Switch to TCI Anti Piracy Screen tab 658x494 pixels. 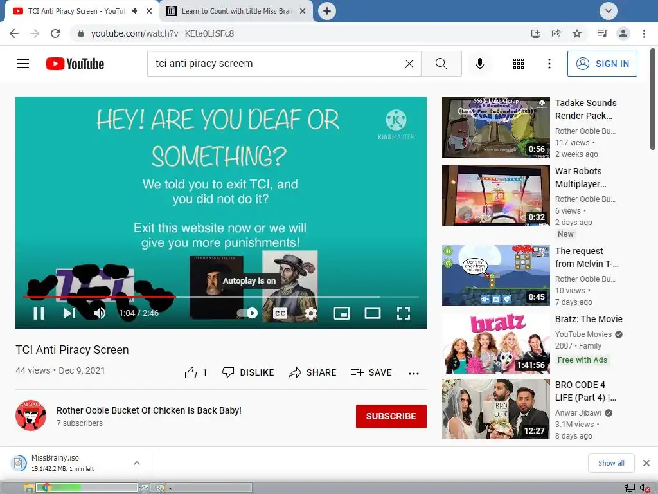pos(76,11)
